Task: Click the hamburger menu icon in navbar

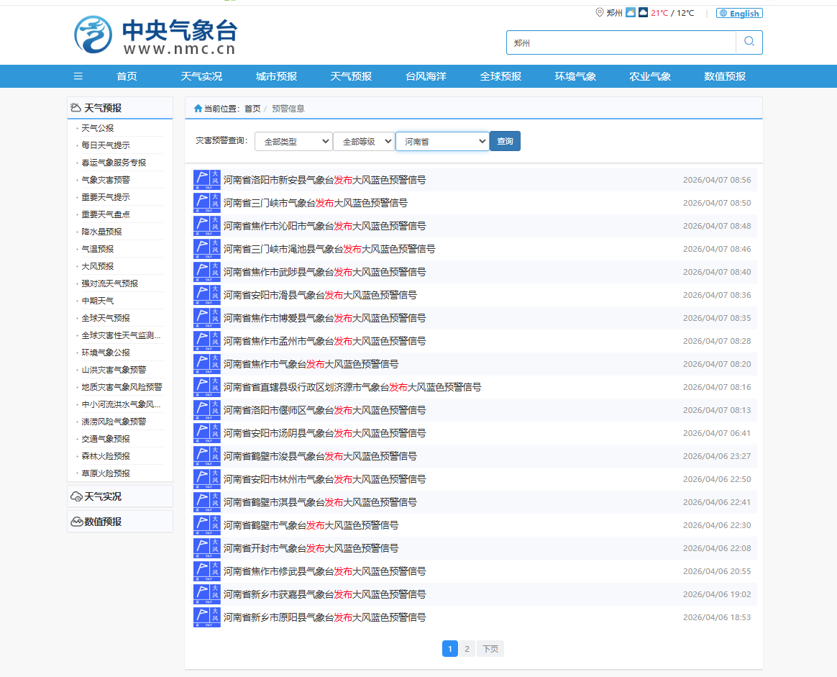Action: click(x=78, y=76)
